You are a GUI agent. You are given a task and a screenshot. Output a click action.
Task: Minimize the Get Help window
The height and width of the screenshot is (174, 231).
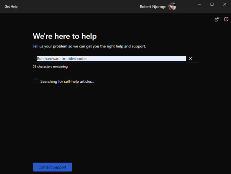pyautogui.click(x=199, y=4)
